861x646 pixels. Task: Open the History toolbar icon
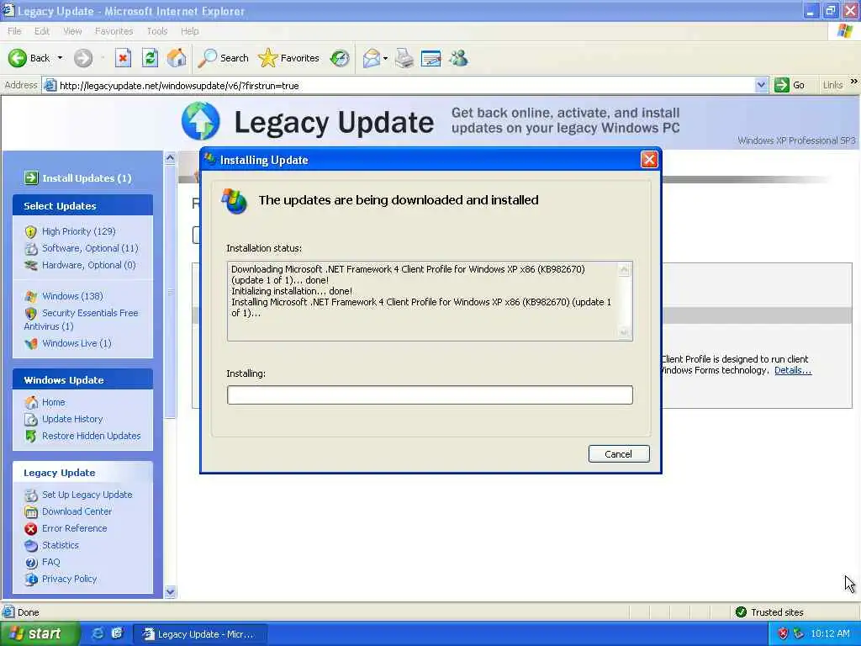point(340,58)
